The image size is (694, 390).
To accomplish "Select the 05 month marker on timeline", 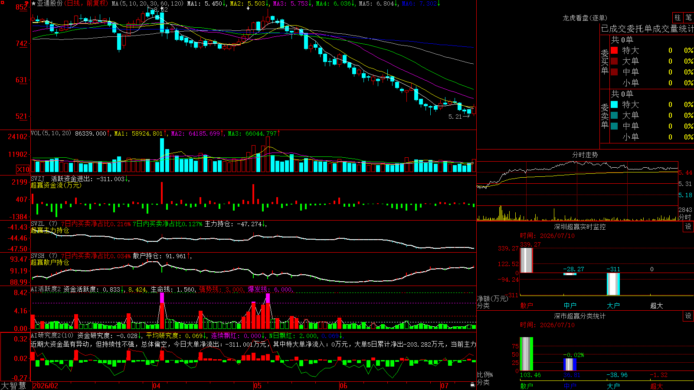I will click(x=258, y=386).
